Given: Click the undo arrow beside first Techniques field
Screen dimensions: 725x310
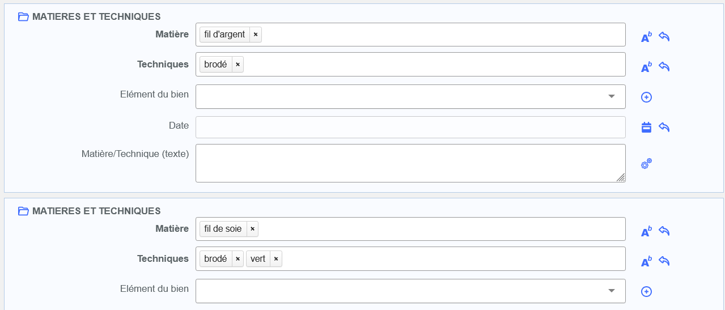Looking at the screenshot, I should [664, 67].
